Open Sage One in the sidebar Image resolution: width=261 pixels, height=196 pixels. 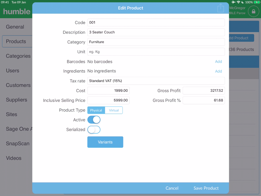point(19,129)
